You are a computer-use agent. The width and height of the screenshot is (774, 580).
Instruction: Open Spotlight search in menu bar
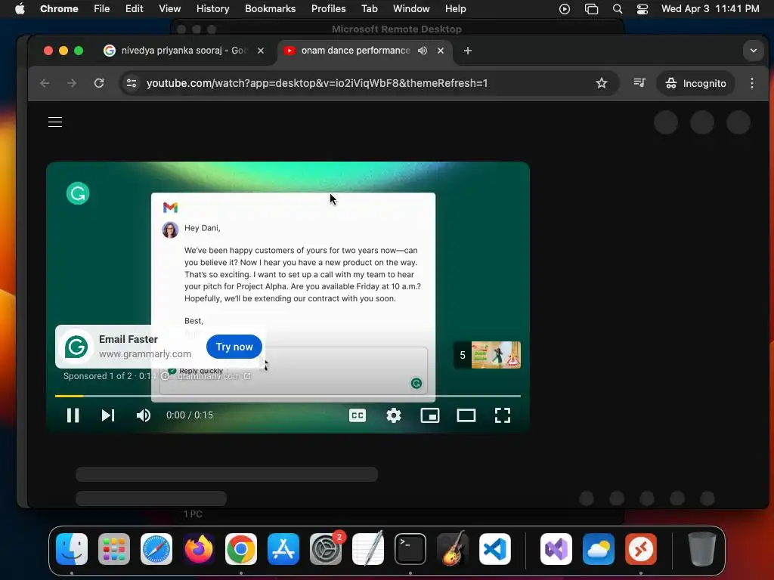(x=617, y=8)
